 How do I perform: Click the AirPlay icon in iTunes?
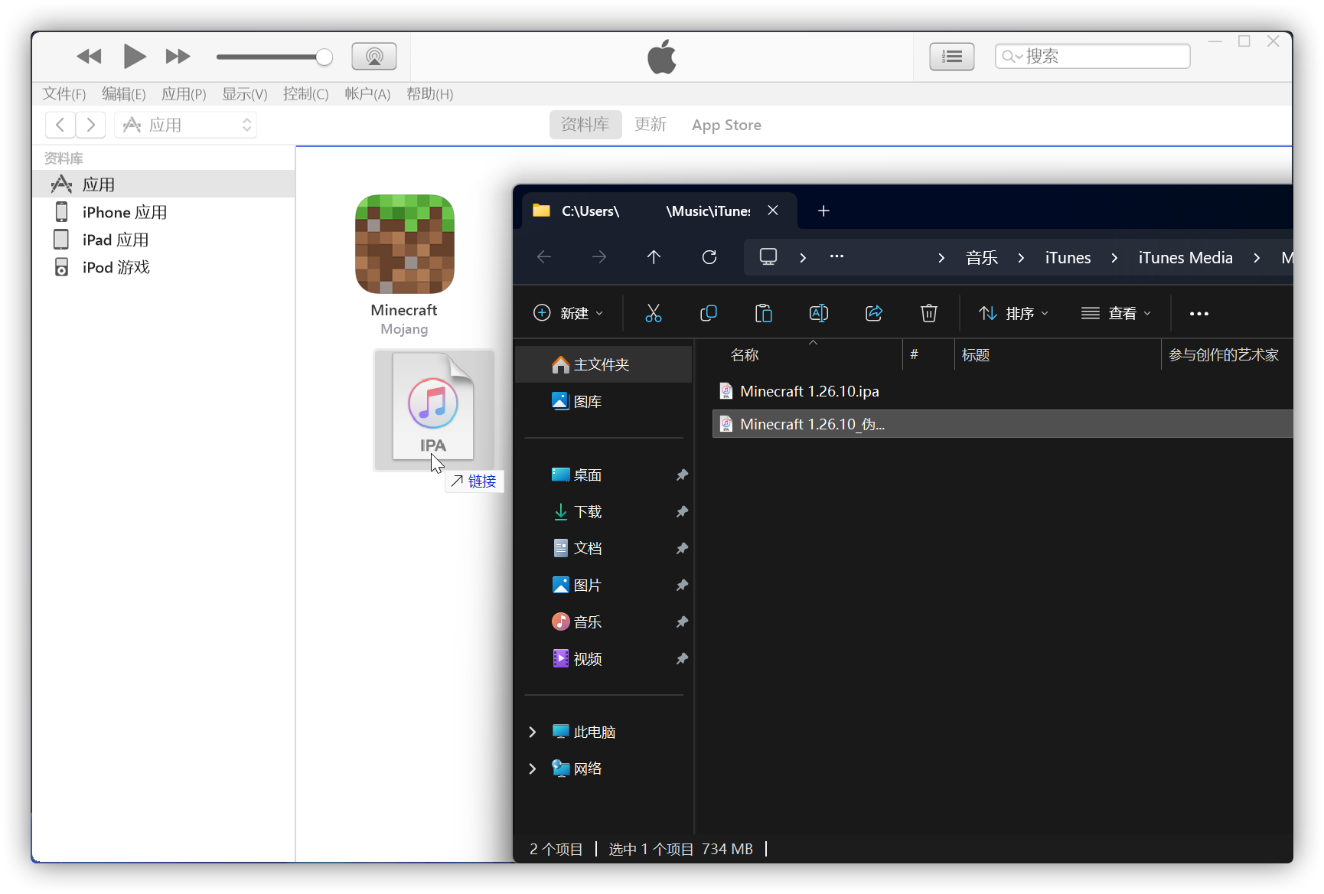tap(373, 57)
